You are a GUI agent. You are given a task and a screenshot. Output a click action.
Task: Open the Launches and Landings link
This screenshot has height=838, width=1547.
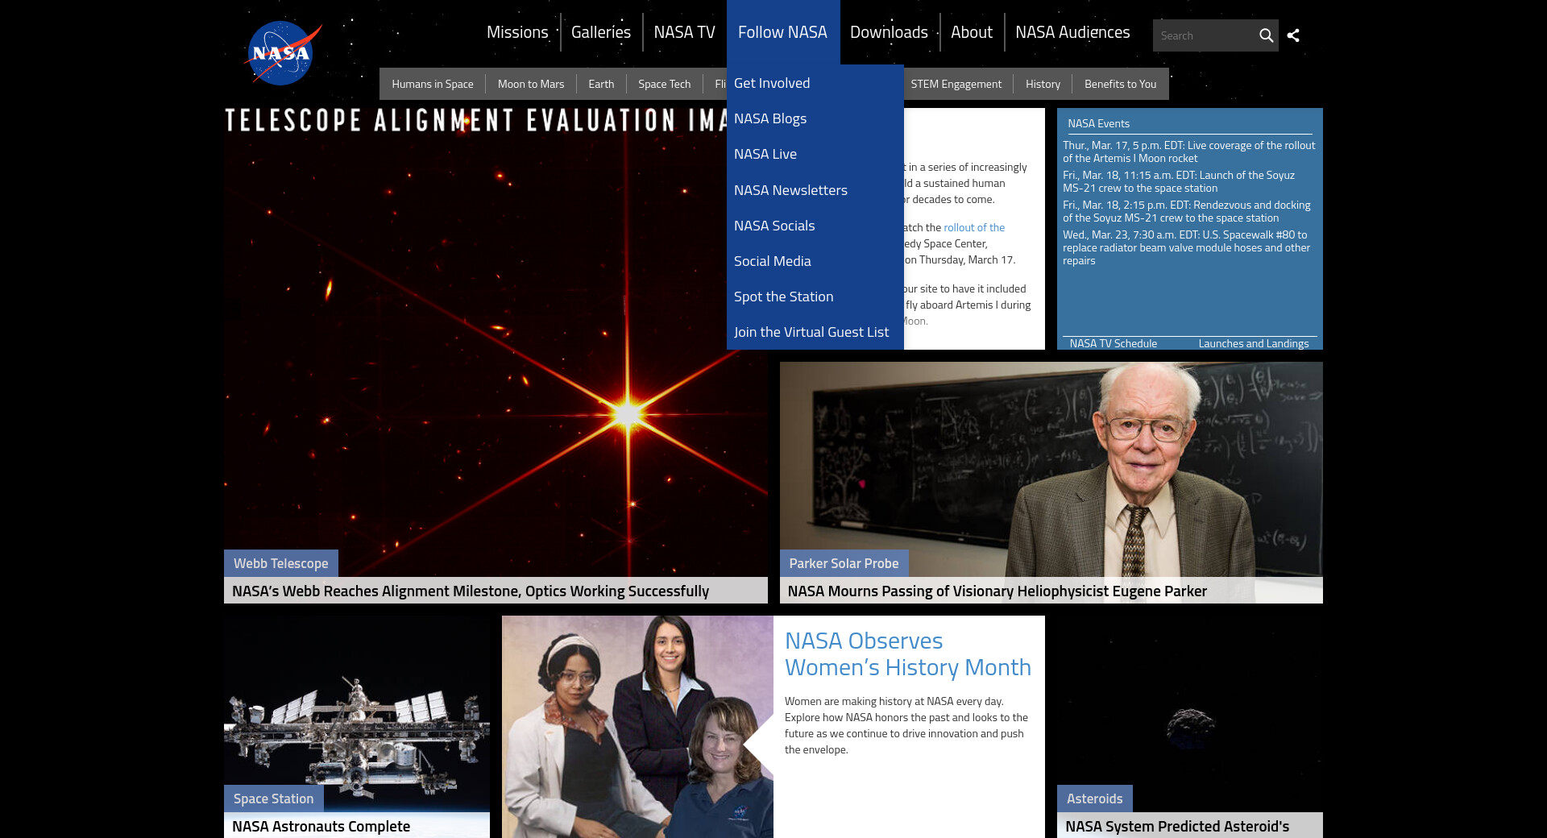(x=1253, y=343)
